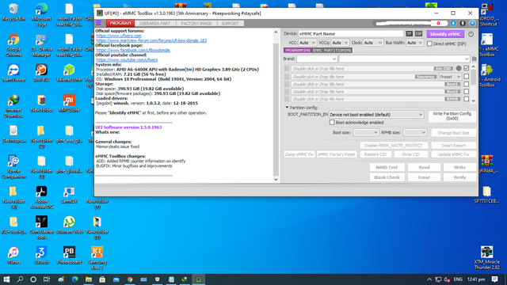
Task: Click the power icon beside Identify eMMC
Action: [x=471, y=34]
